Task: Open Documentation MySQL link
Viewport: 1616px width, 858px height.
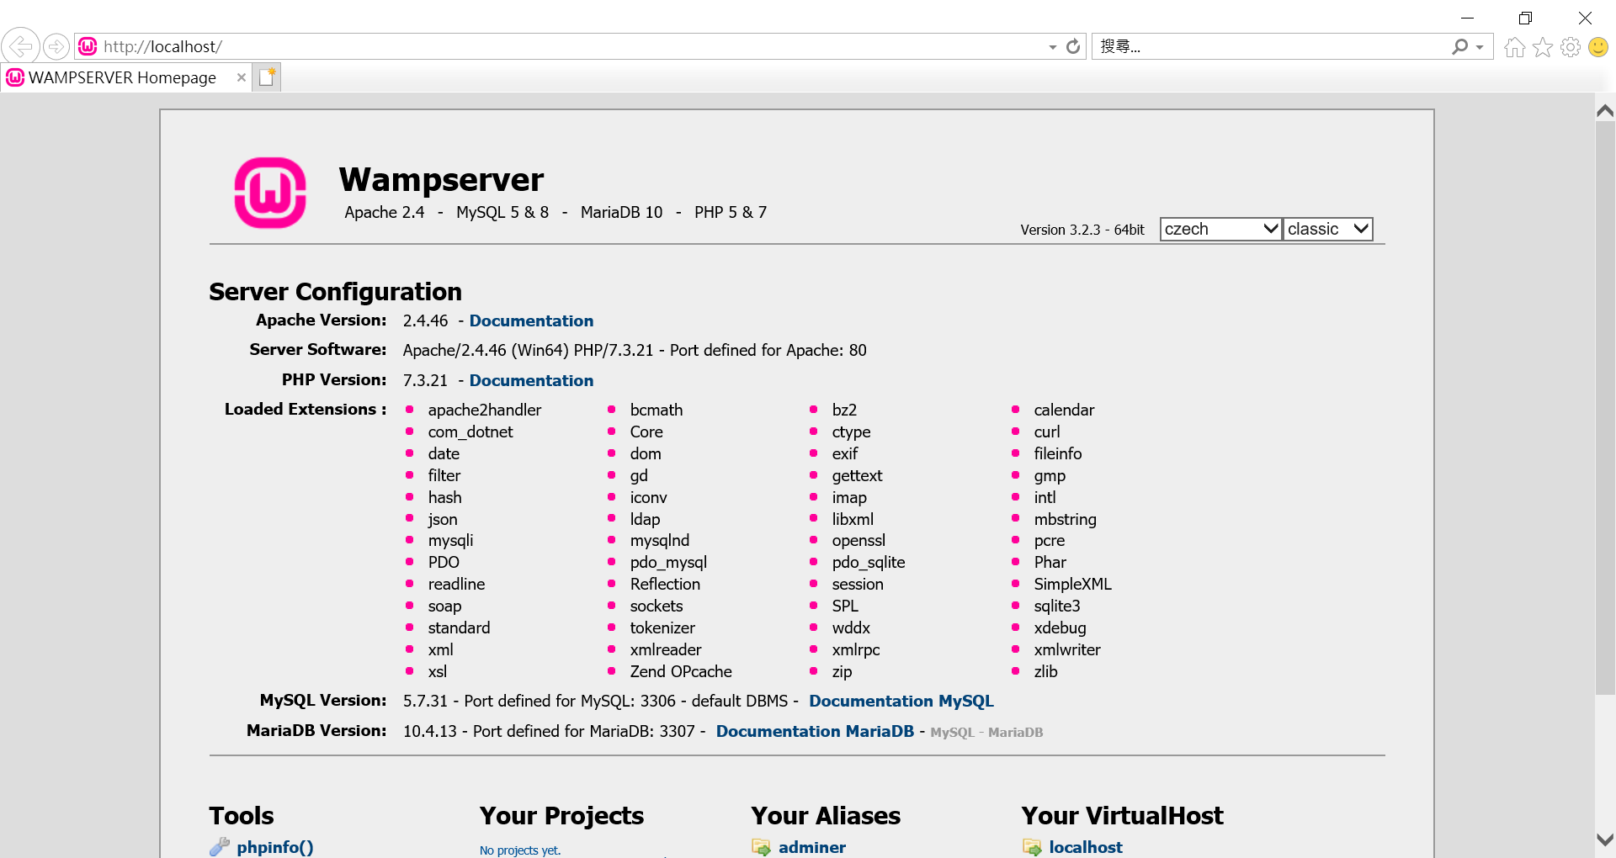Action: pos(901,701)
